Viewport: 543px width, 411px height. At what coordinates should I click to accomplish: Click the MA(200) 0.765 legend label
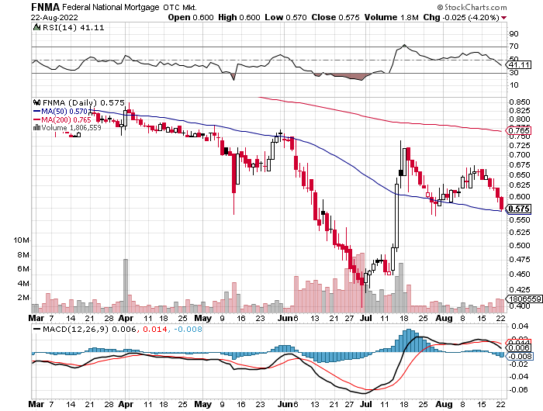(62, 119)
